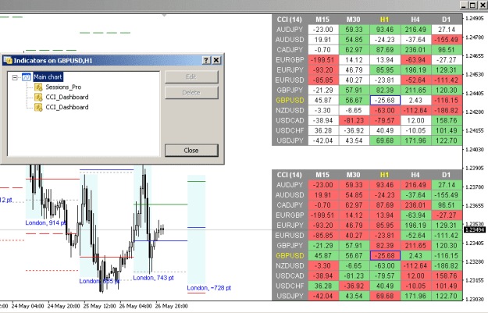
Task: Click D1 column header in upper CCI dashboard
Action: point(447,20)
